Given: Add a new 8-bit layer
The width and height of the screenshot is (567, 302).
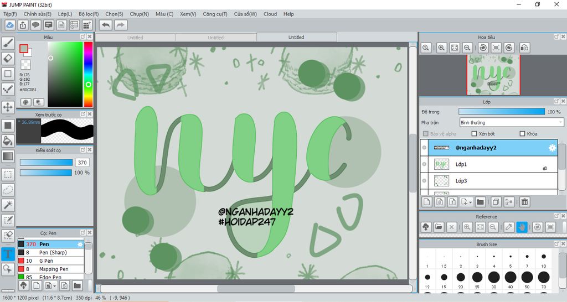Looking at the screenshot, I should [440, 202].
